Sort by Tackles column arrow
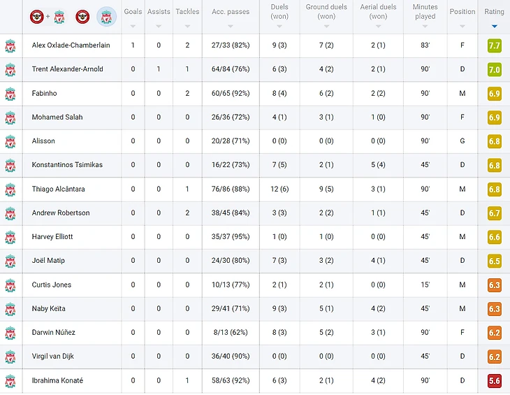510x395 pixels. pyautogui.click(x=187, y=26)
